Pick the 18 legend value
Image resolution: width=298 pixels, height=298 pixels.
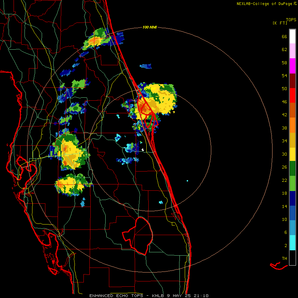pos(284,193)
